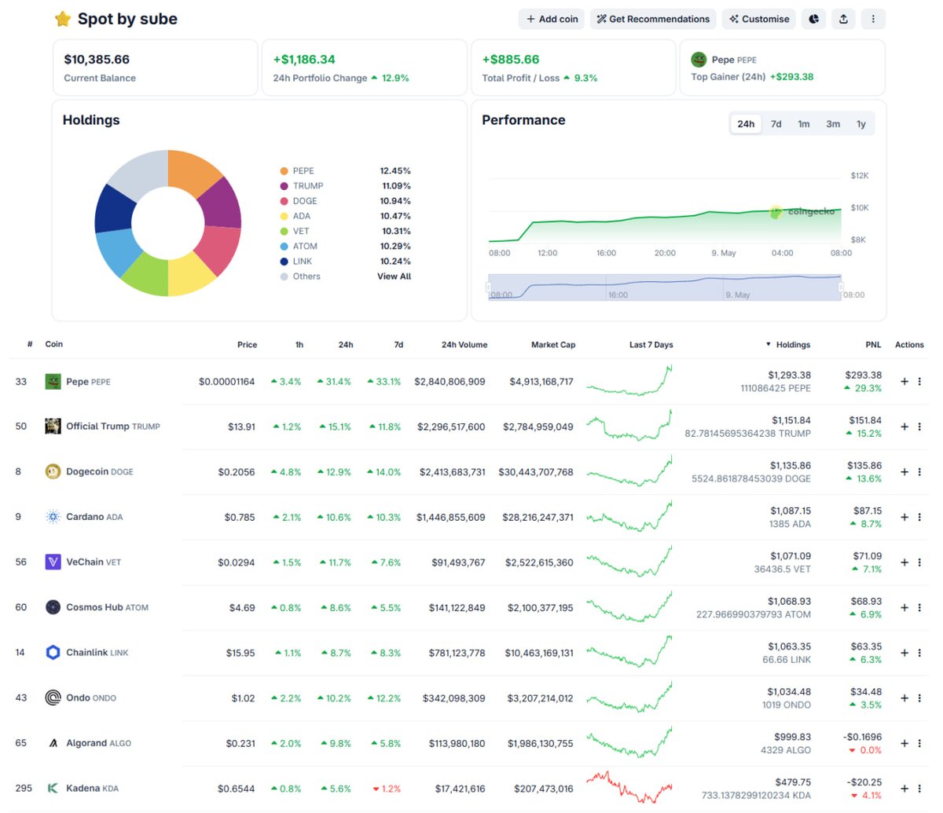Add transaction plus icon for Cardano row

pos(904,517)
